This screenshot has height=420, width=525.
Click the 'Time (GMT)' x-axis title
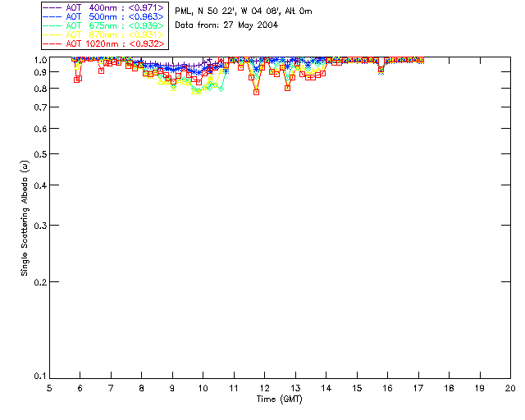[279, 399]
